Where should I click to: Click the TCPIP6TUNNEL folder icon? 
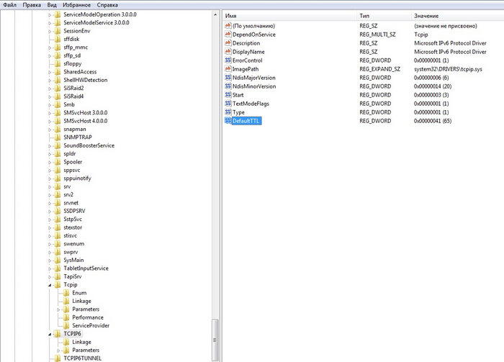point(58,358)
